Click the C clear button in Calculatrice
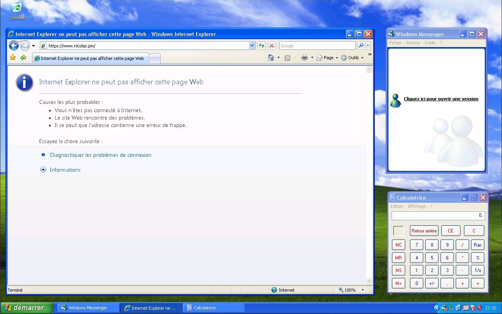This screenshot has width=502, height=314. click(x=474, y=231)
